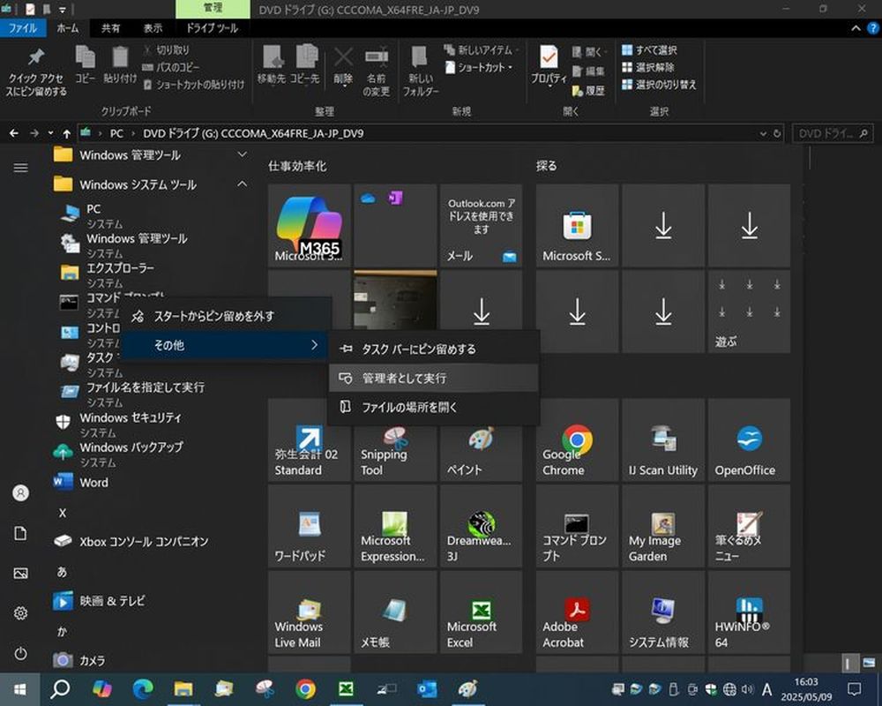This screenshot has width=882, height=706.
Task: Open the Explorer help question mark icon
Action: point(872,28)
